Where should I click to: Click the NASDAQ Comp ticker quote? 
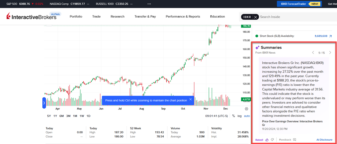tap(70, 4)
